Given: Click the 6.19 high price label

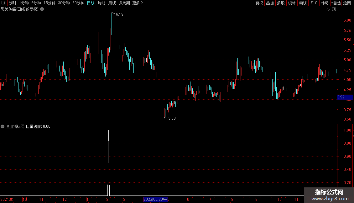Looking at the screenshot, I should tap(120, 14).
